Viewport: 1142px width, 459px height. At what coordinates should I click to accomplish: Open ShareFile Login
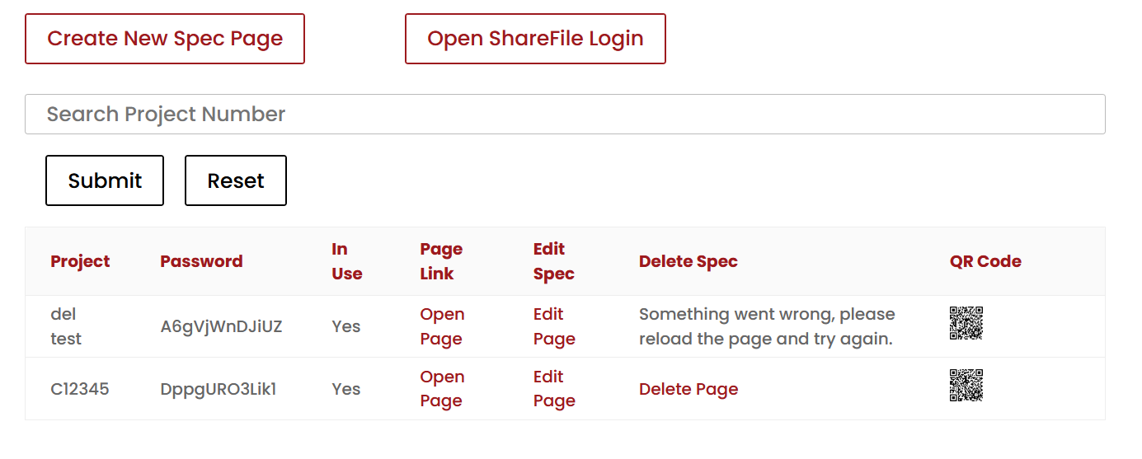coord(535,39)
